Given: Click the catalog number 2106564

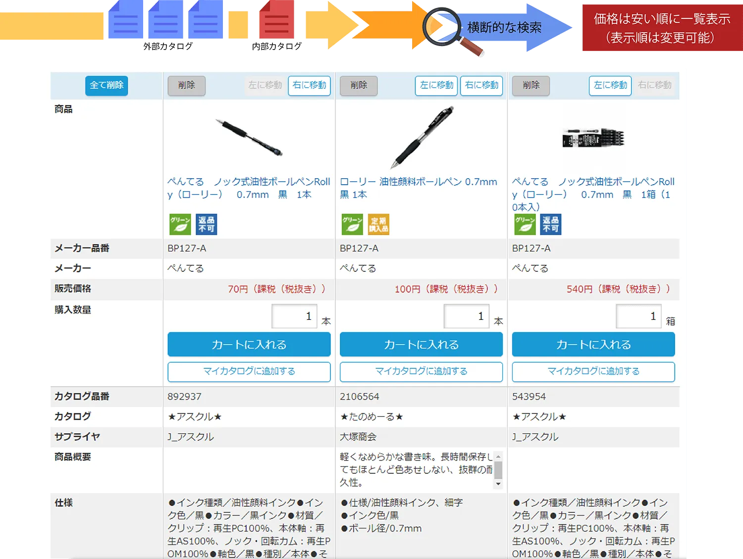Looking at the screenshot, I should coord(360,397).
